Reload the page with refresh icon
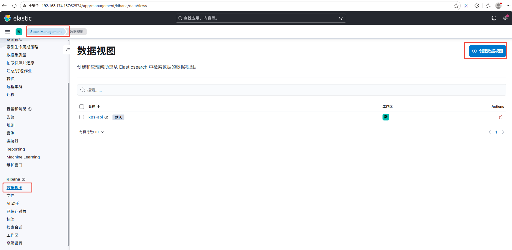The image size is (512, 250). [14, 6]
